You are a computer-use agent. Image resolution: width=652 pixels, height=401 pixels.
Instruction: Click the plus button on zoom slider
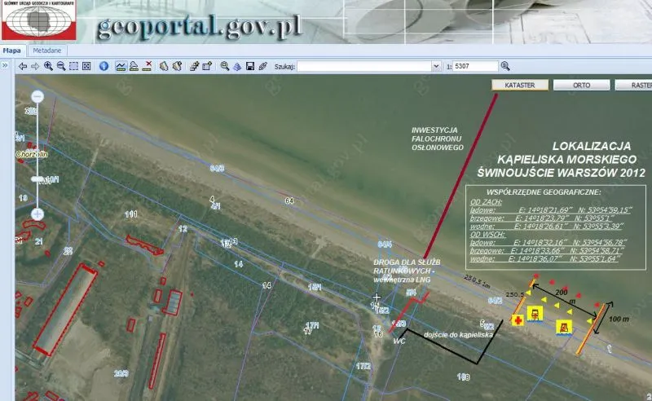[x=37, y=214]
